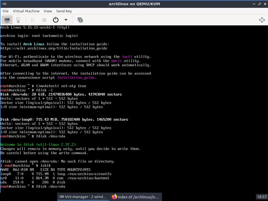Viewport: 268px width, 201px height.
Task: Open the window menu icon in title bar
Action: [x=4, y=4]
